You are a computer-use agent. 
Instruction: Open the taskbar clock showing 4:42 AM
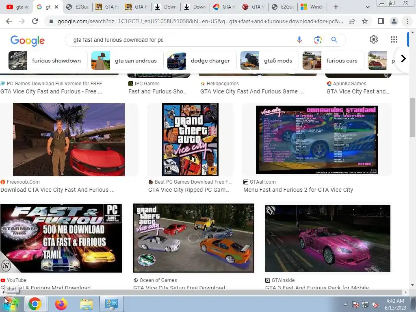click(395, 304)
